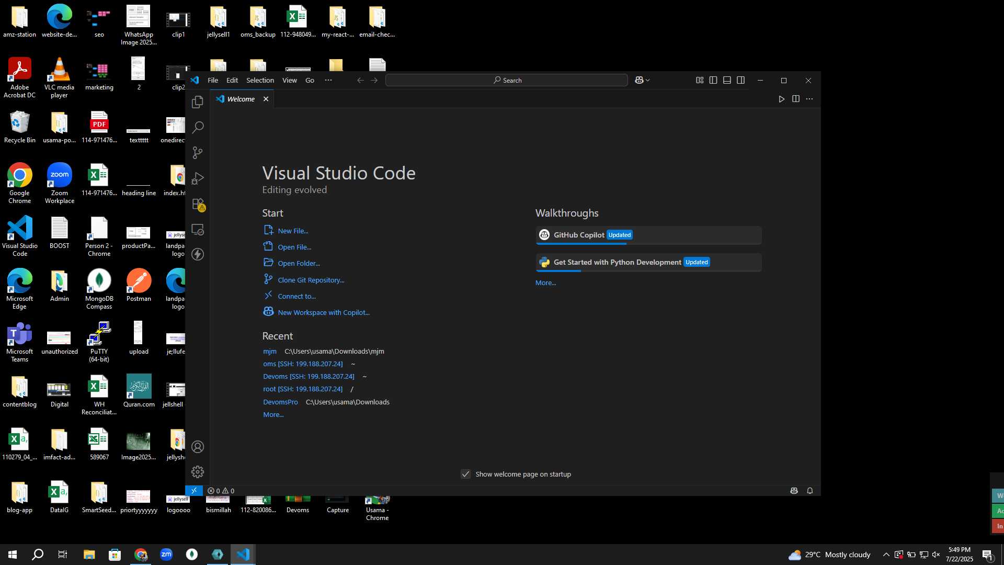Viewport: 1004px width, 565px height.
Task: Click the Customize Layout icon in the title bar
Action: point(700,80)
